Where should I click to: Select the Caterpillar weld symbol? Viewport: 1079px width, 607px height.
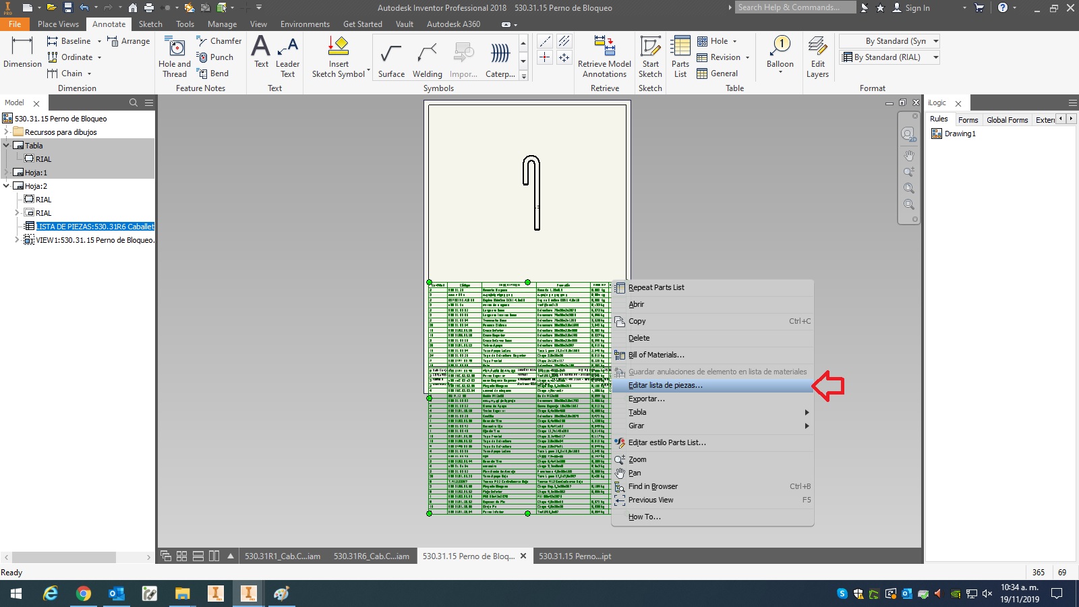(500, 61)
